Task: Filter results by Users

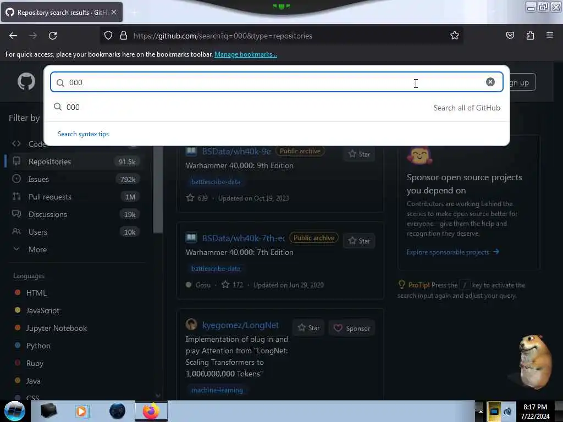Action: point(76,232)
